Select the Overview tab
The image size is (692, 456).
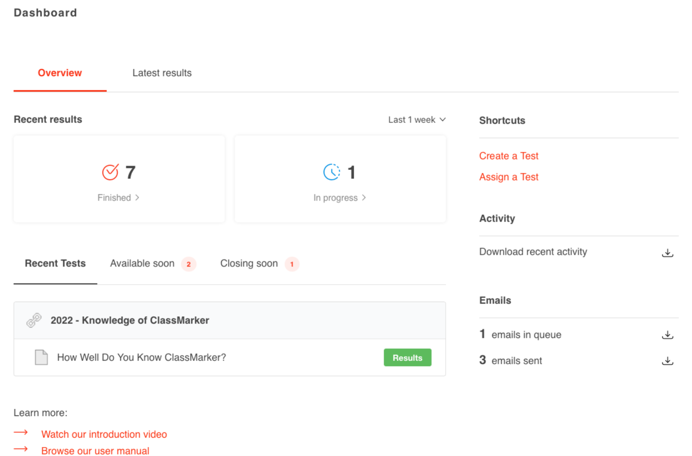60,73
